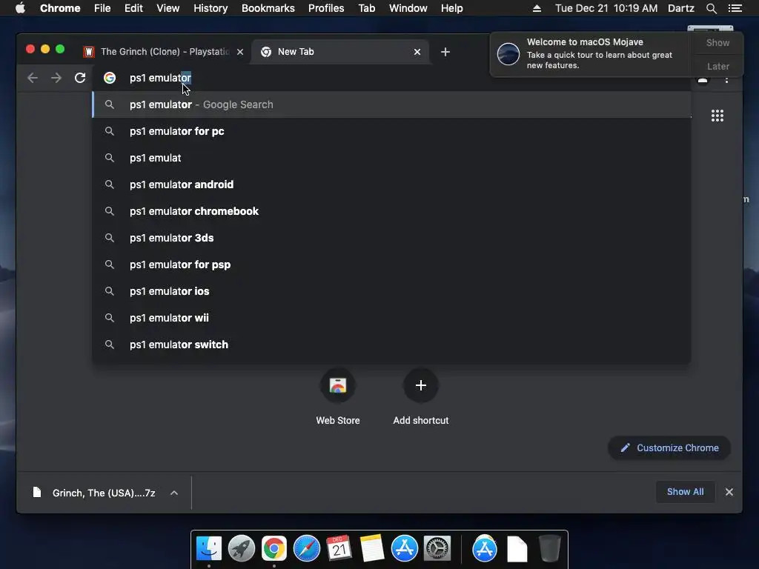Click Later on Mojave notification
759x569 pixels.
717,66
